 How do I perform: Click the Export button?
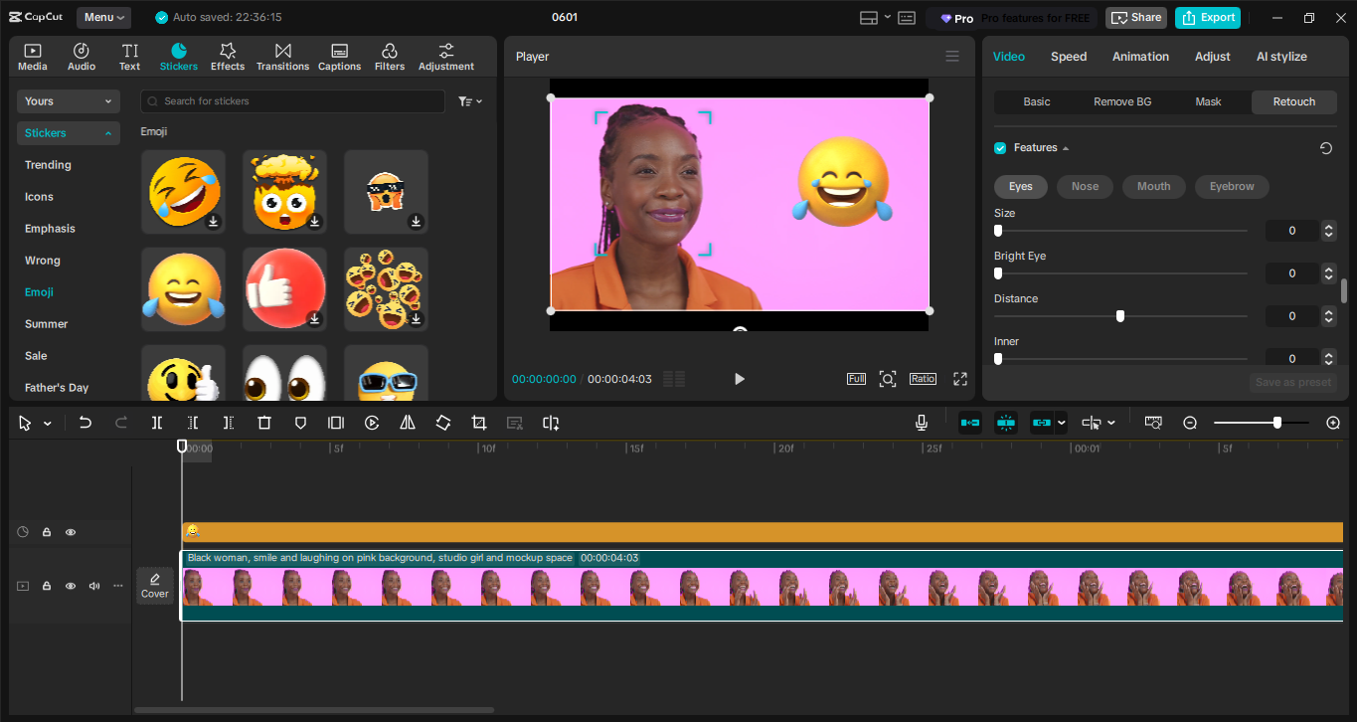[x=1208, y=18]
